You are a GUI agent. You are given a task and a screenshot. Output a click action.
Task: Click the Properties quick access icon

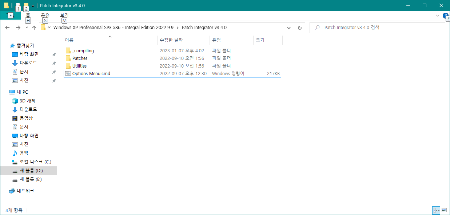[x=18, y=6]
